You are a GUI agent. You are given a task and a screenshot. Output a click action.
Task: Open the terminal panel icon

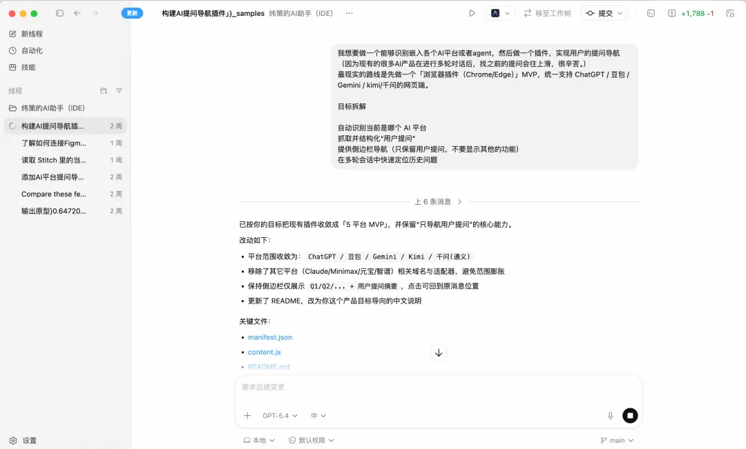(x=651, y=13)
